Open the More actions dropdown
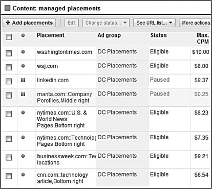Viewport: 212px width, 189px height. 196,23
